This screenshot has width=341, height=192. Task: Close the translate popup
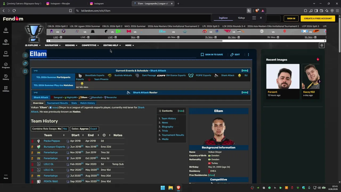[x=261, y=18]
